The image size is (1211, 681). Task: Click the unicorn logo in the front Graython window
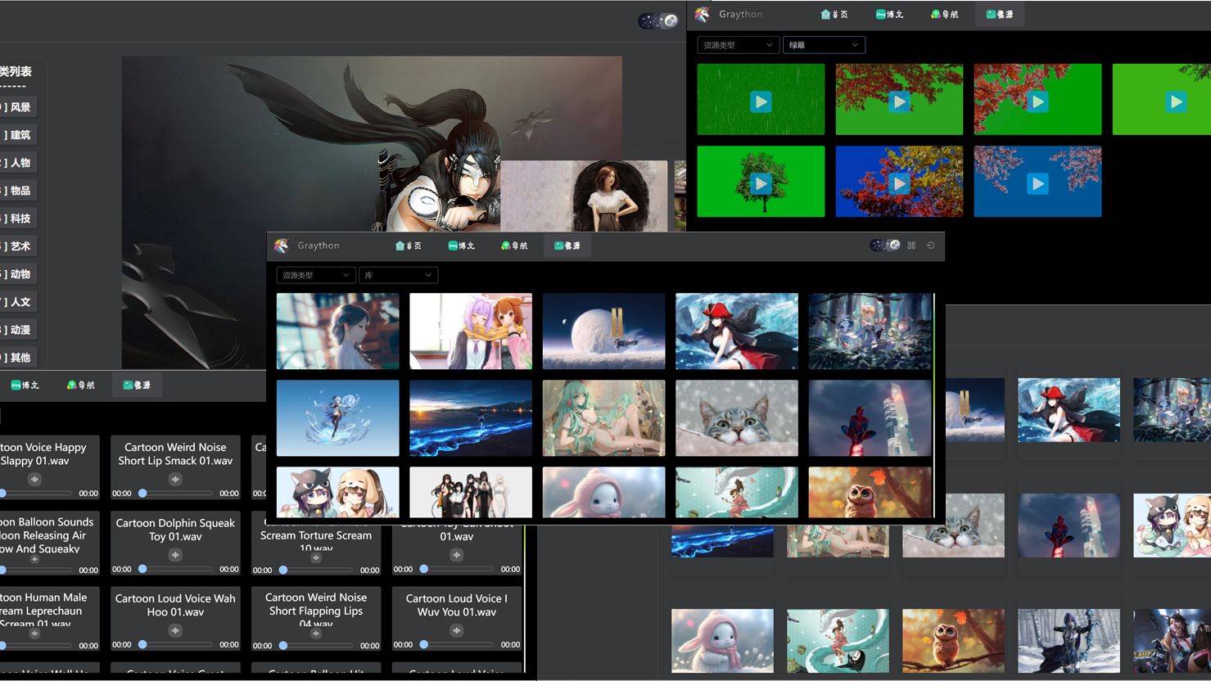[281, 245]
